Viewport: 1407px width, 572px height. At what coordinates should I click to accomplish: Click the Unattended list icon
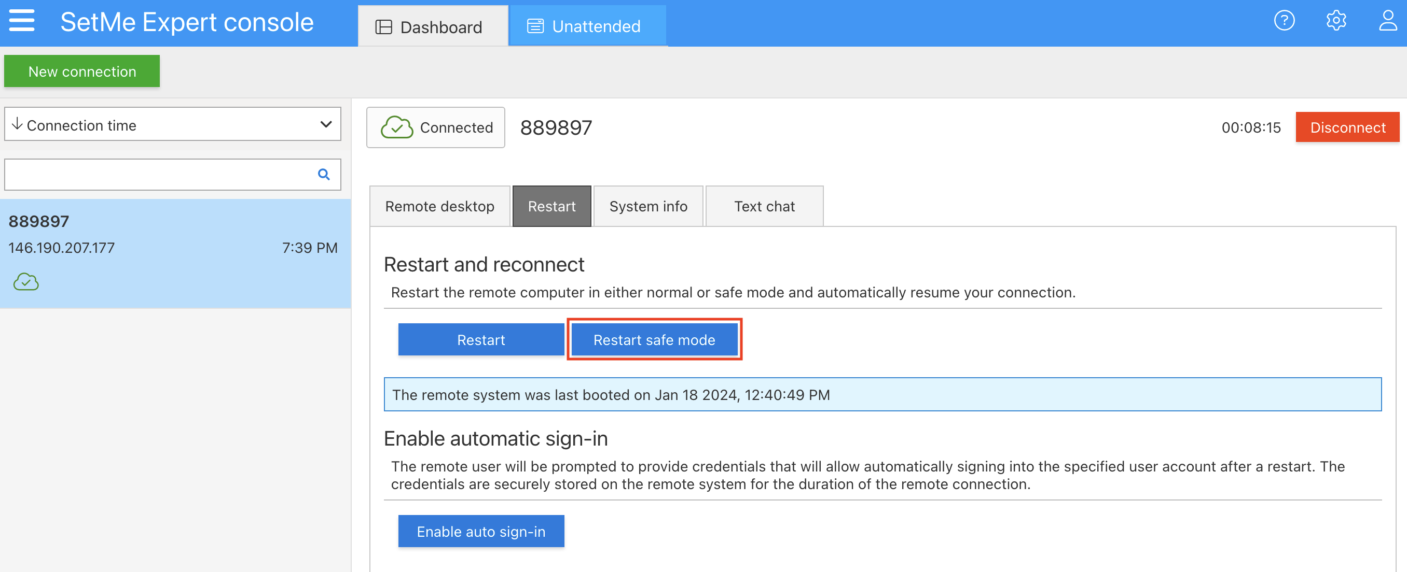pyautogui.click(x=535, y=24)
